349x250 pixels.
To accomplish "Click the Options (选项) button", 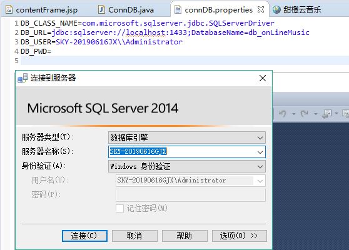I will (x=240, y=236).
